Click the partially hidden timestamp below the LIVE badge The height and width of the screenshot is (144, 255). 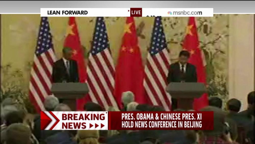(x=154, y=16)
